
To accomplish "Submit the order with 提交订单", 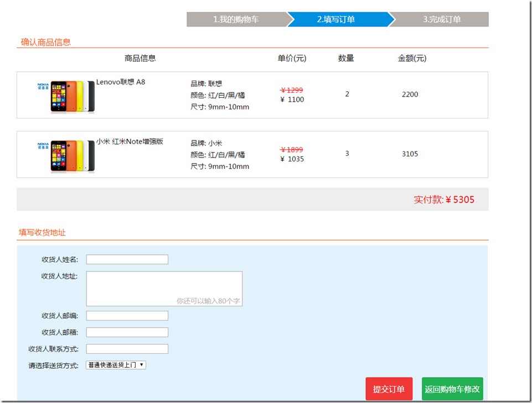I will point(389,389).
